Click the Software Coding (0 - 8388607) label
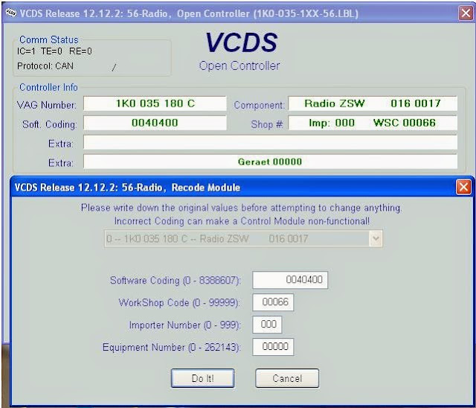The image size is (476, 408). (176, 280)
